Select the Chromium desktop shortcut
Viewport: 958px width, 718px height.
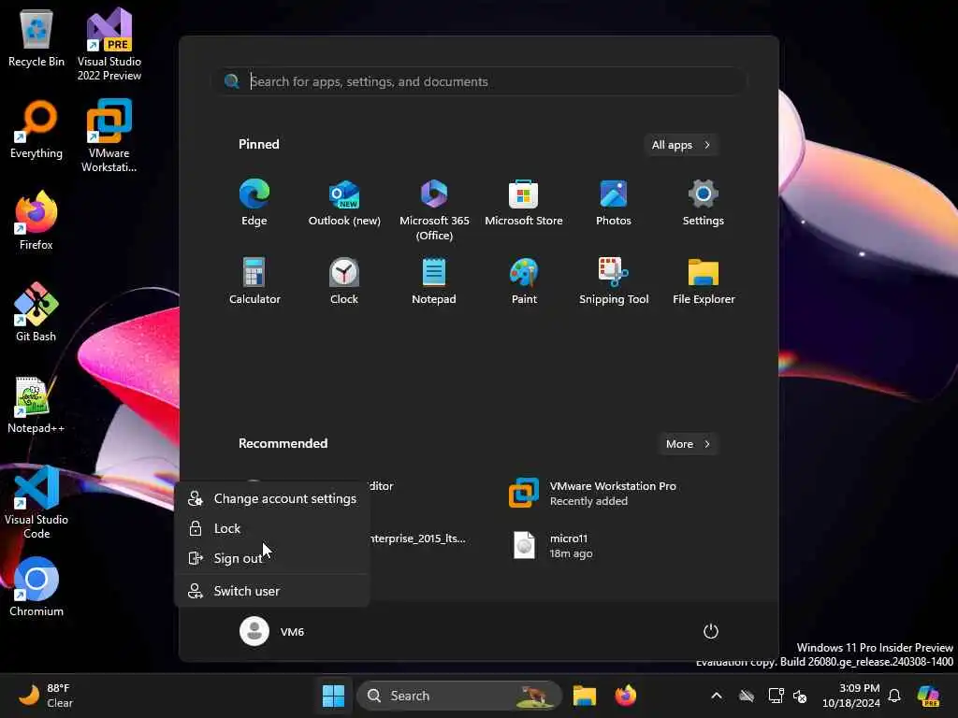coord(36,587)
